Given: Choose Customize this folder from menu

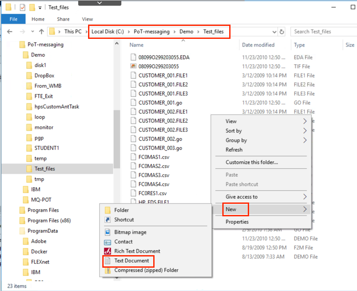Looking at the screenshot, I should (x=261, y=162).
